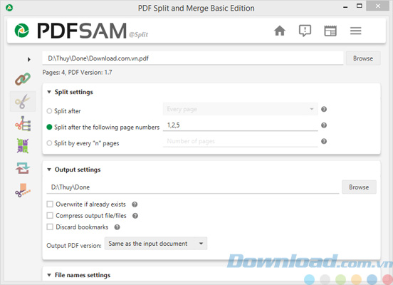Click the output folder path field
Screen dimensions: 393x285
[192, 187]
